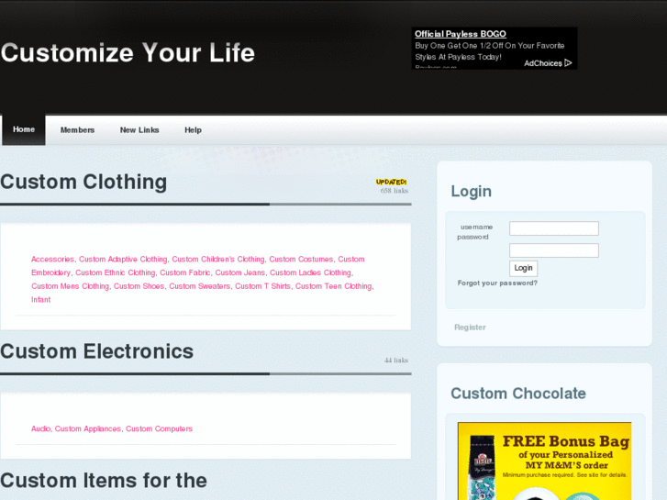Click the Login sidebar heading

coord(471,192)
